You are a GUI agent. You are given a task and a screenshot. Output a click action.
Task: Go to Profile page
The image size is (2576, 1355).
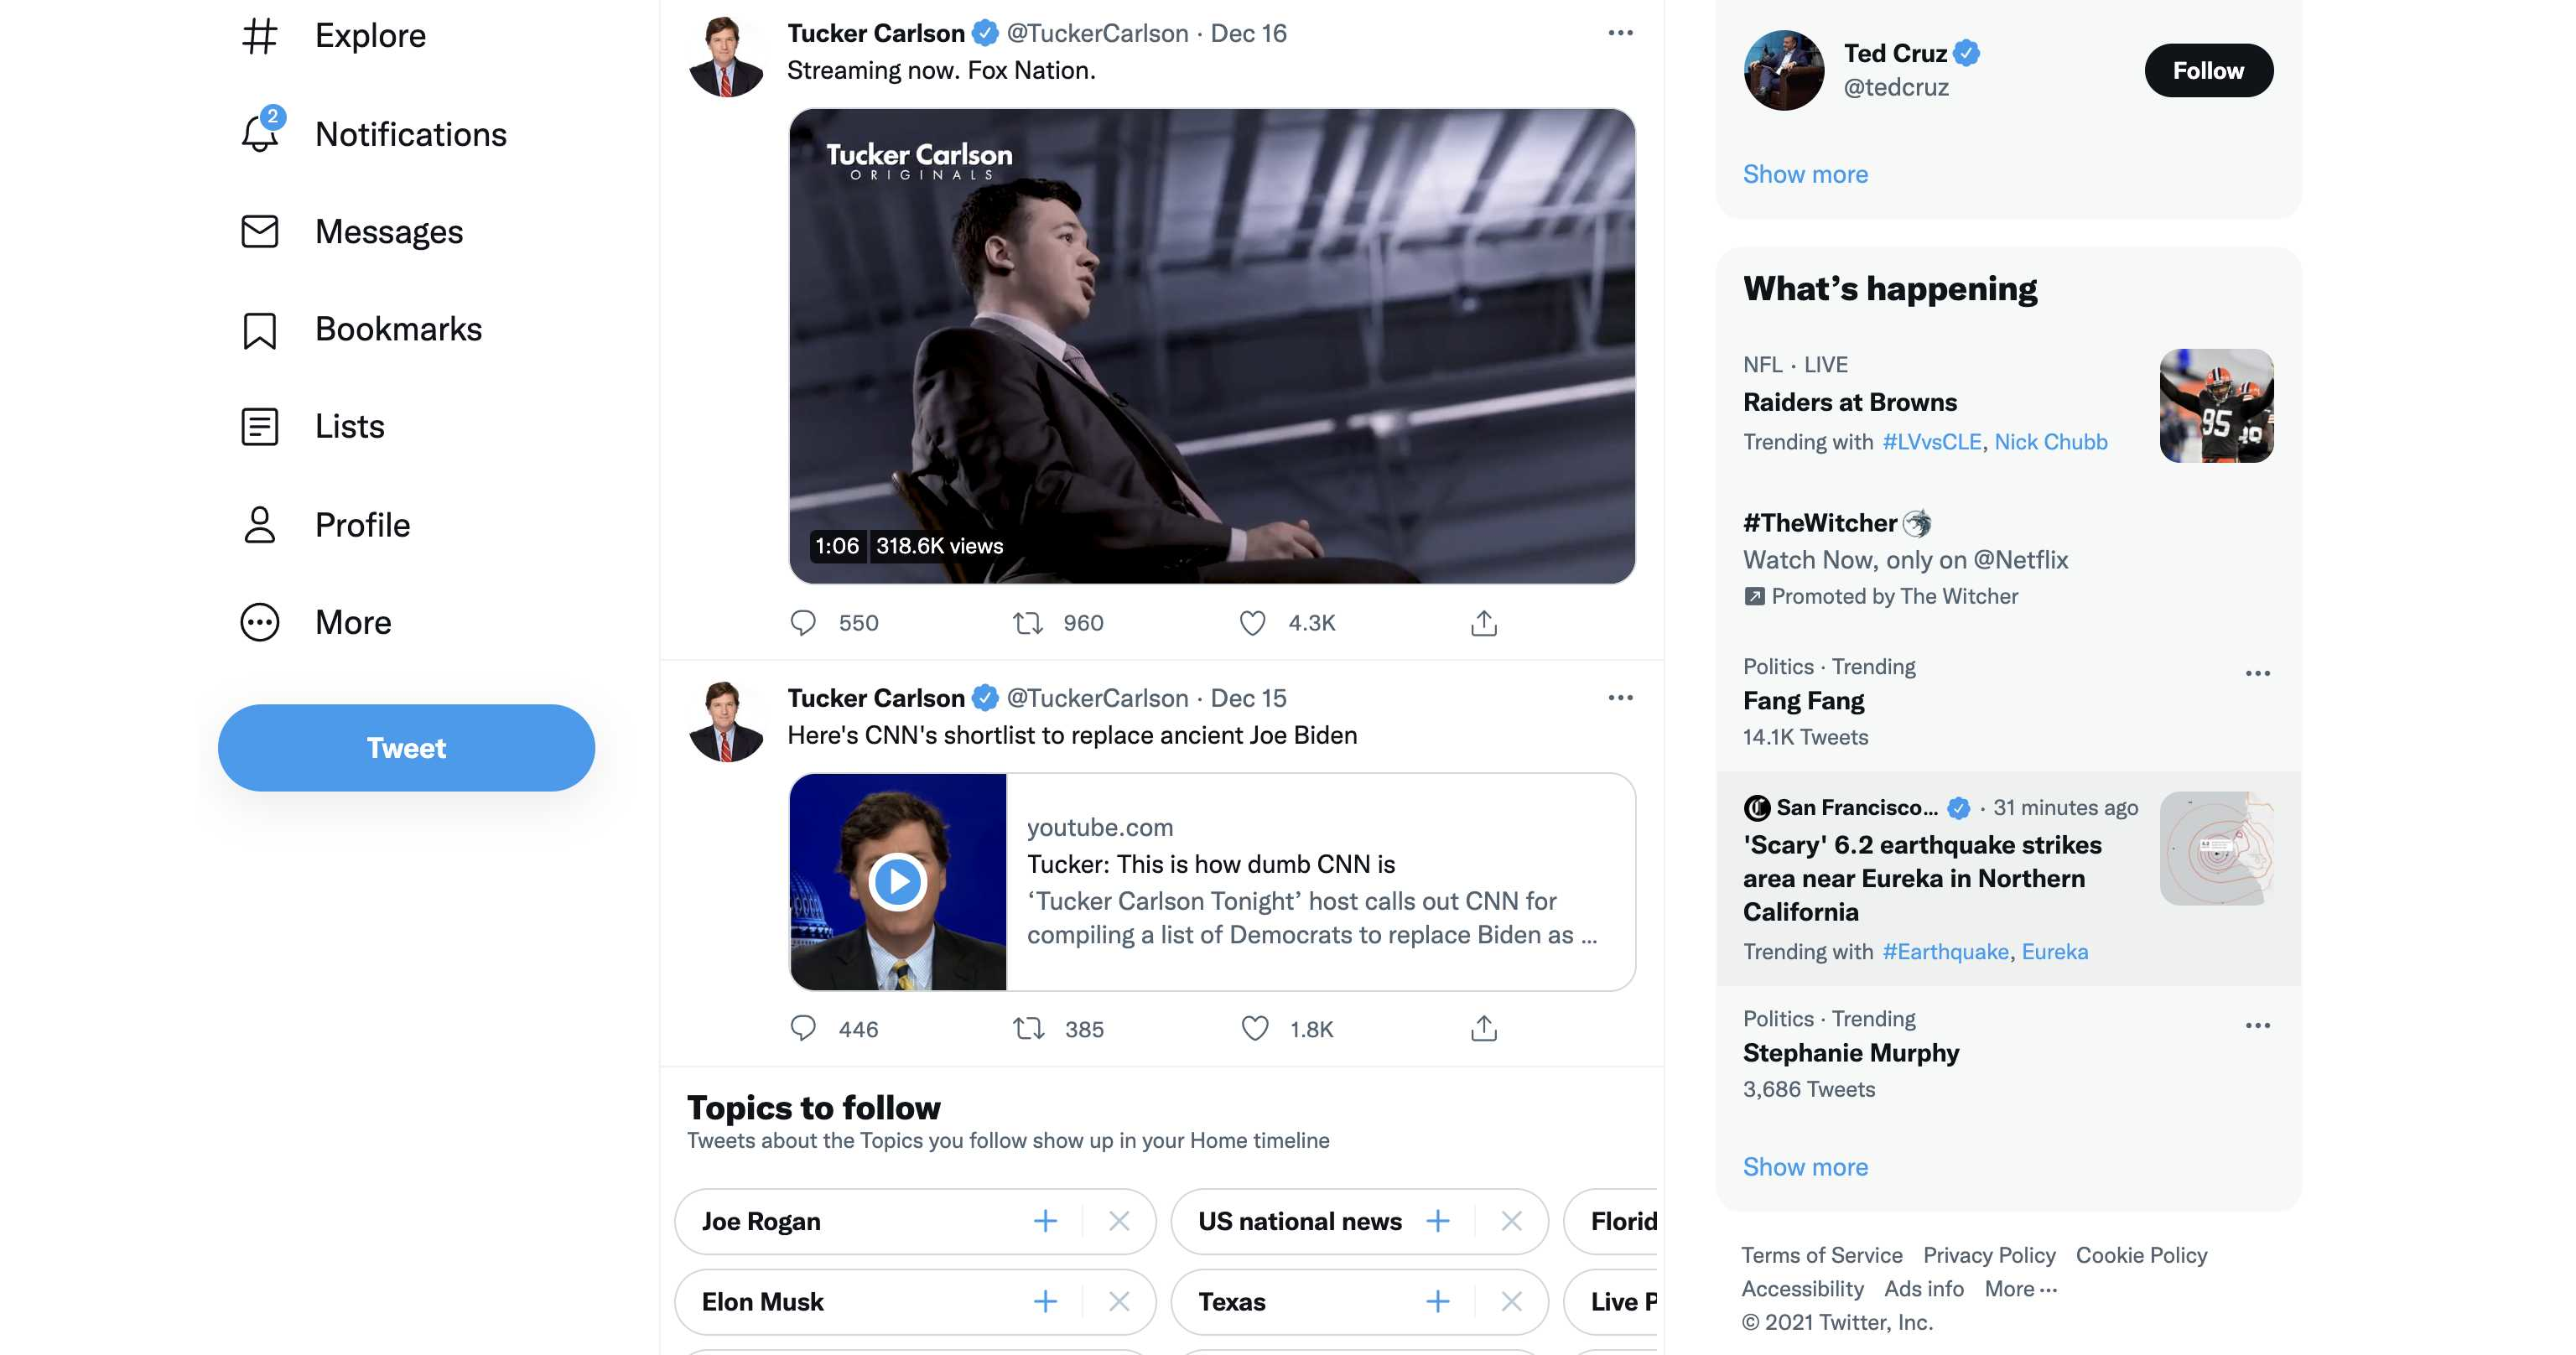(362, 525)
